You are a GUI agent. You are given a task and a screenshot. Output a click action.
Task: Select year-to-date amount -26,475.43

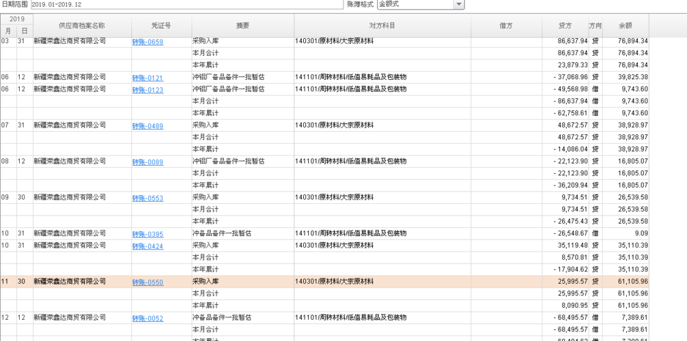tap(570, 222)
